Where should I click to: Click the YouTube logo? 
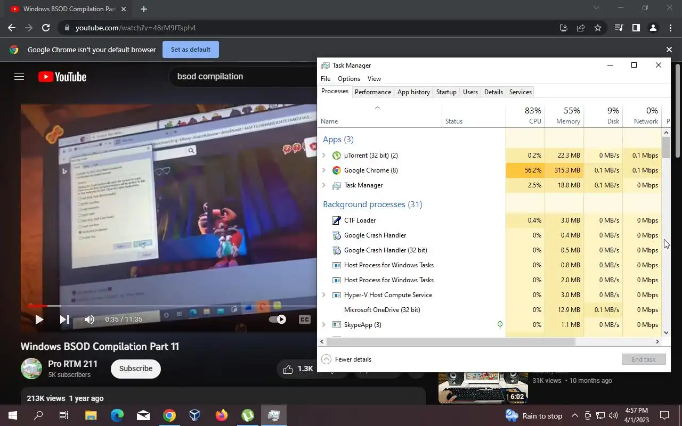[62, 77]
